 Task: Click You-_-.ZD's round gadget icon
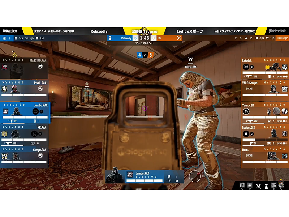point(246,111)
